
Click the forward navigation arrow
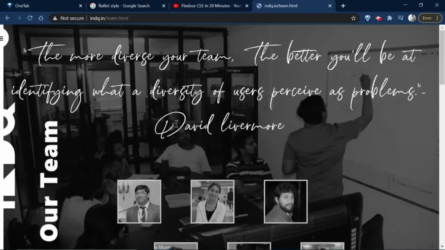pos(19,18)
